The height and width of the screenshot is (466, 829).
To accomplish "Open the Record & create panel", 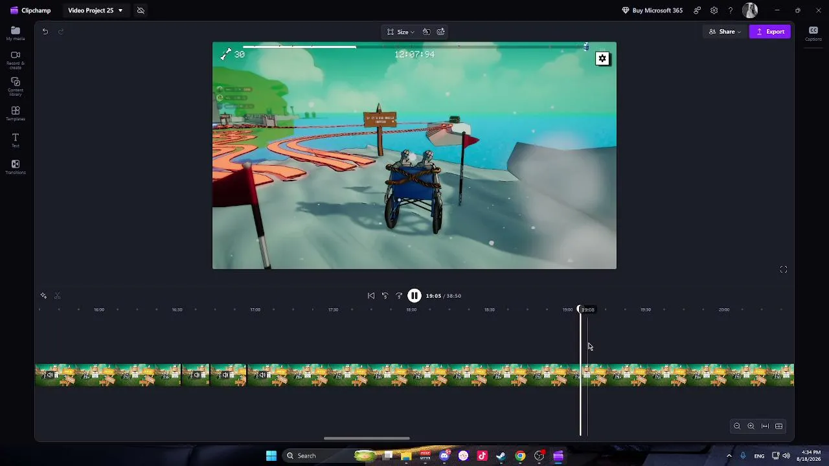I will (x=16, y=60).
